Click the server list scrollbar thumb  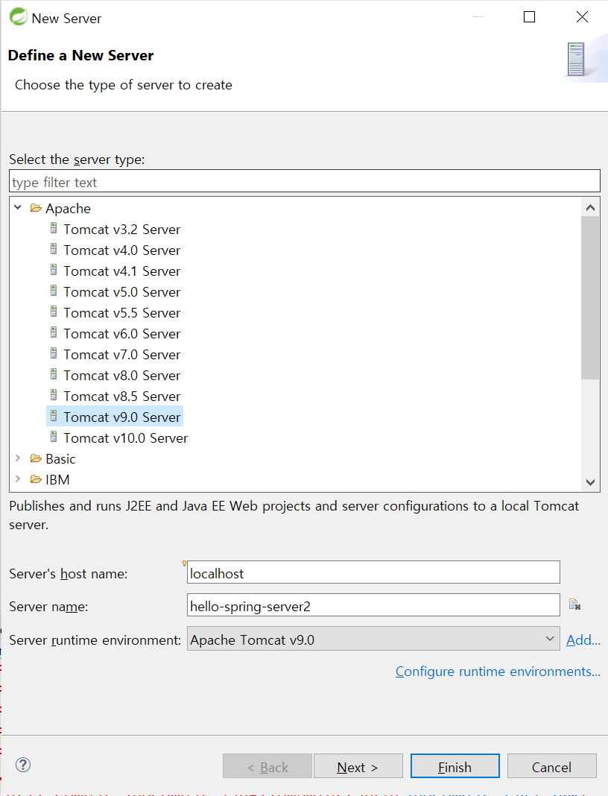590,298
